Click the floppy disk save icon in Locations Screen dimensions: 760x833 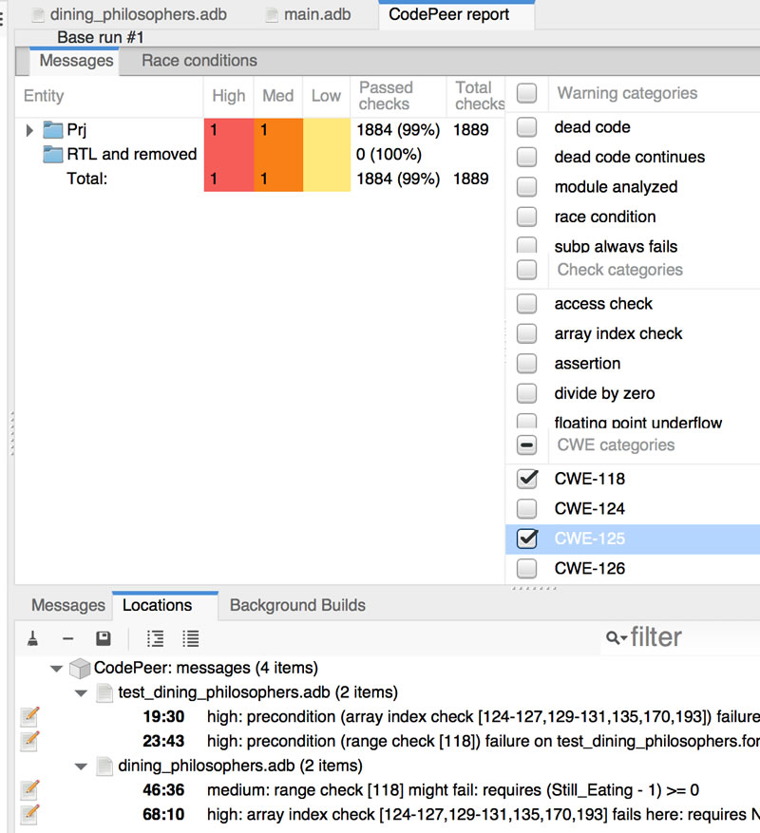[x=104, y=638]
